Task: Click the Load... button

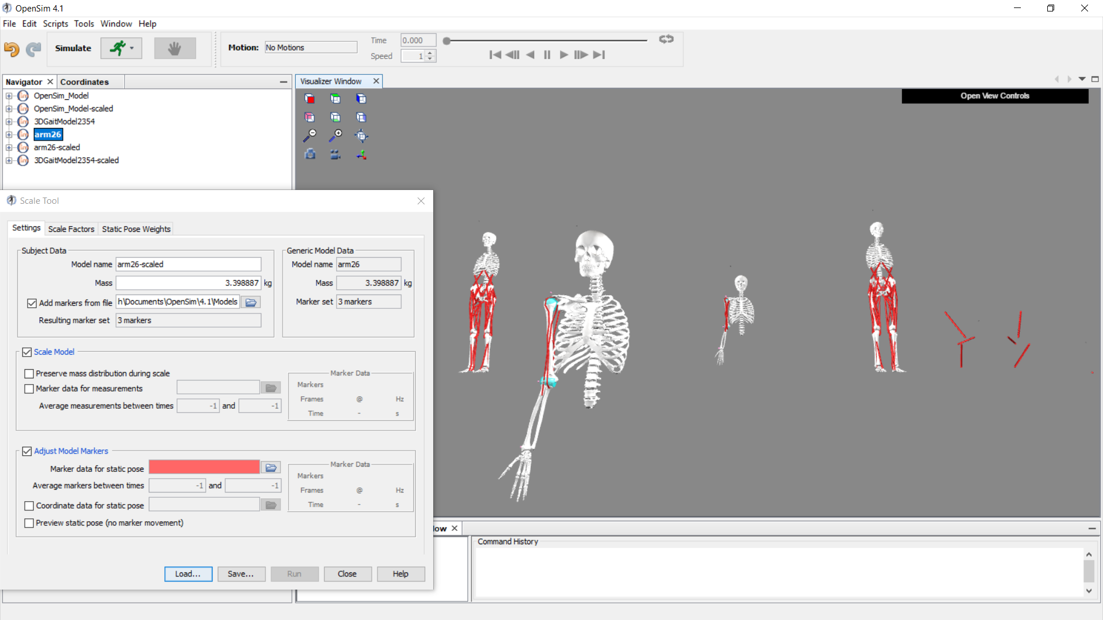Action: [x=188, y=574]
